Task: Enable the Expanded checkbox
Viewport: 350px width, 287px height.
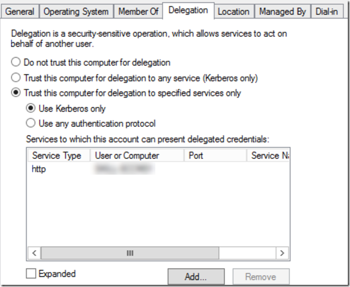Action: (32, 274)
